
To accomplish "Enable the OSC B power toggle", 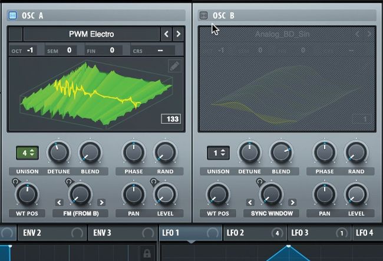I will 204,15.
